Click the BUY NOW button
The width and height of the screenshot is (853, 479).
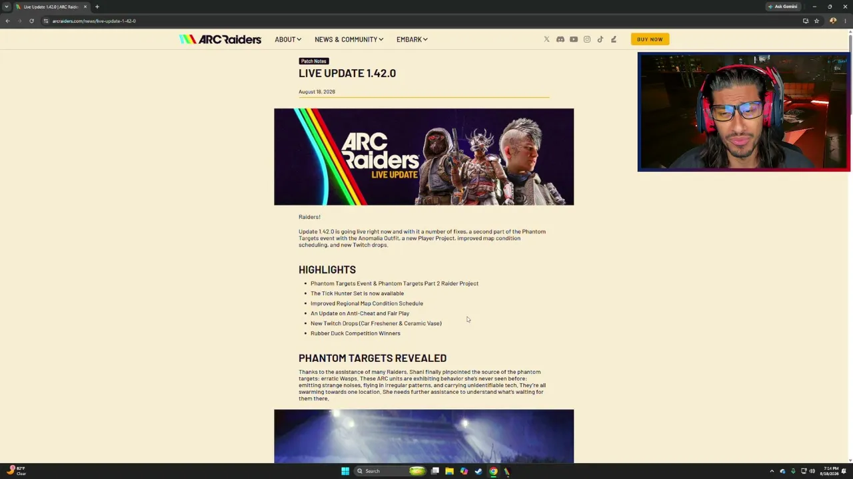pyautogui.click(x=650, y=39)
